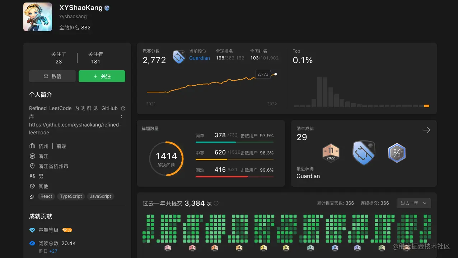
Task: View the 关注者 181 followers list
Action: (x=95, y=58)
